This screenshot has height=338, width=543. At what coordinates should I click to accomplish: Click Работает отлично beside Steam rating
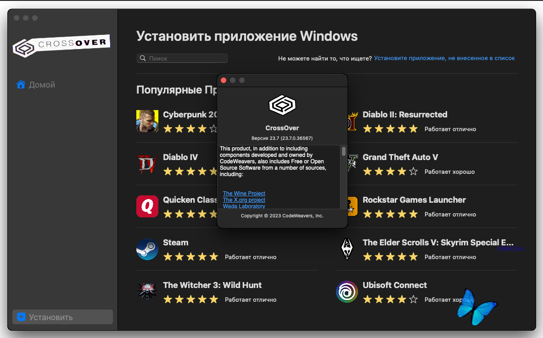251,257
